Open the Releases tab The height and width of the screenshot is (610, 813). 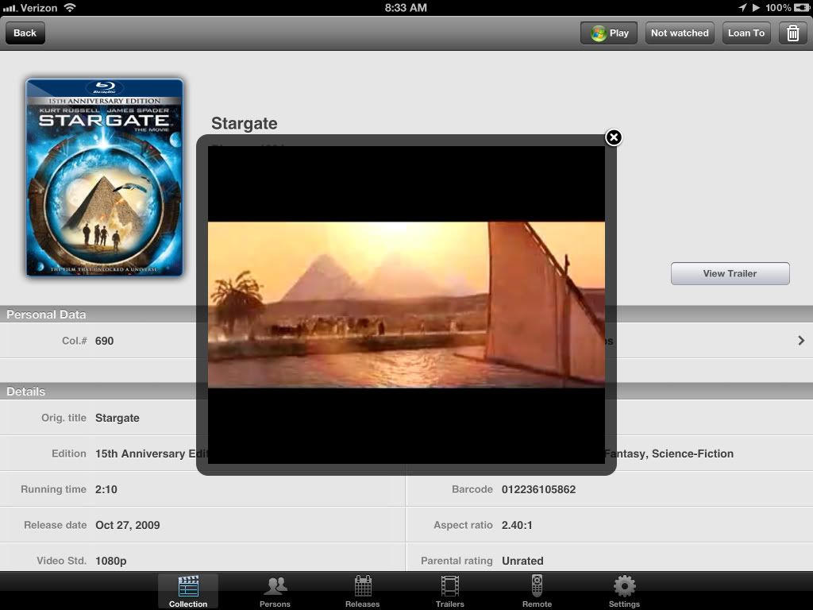362,591
